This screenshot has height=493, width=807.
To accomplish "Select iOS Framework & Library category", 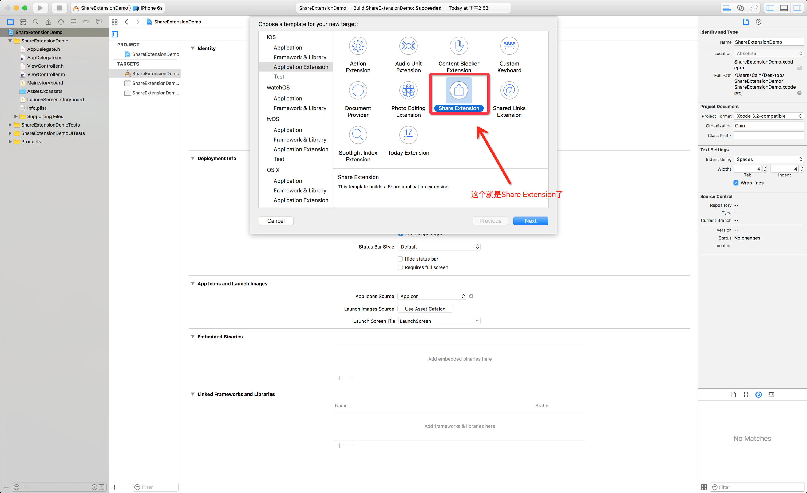I will click(x=300, y=57).
